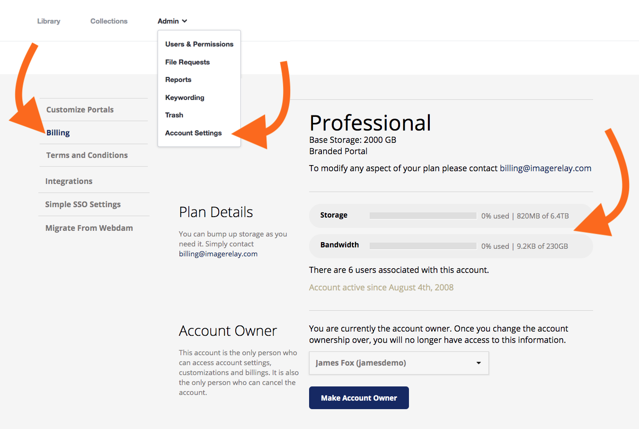Open Simple SSO Settings
Screen dimensions: 639x429
83,204
